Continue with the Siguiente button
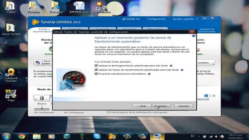 click(161, 106)
